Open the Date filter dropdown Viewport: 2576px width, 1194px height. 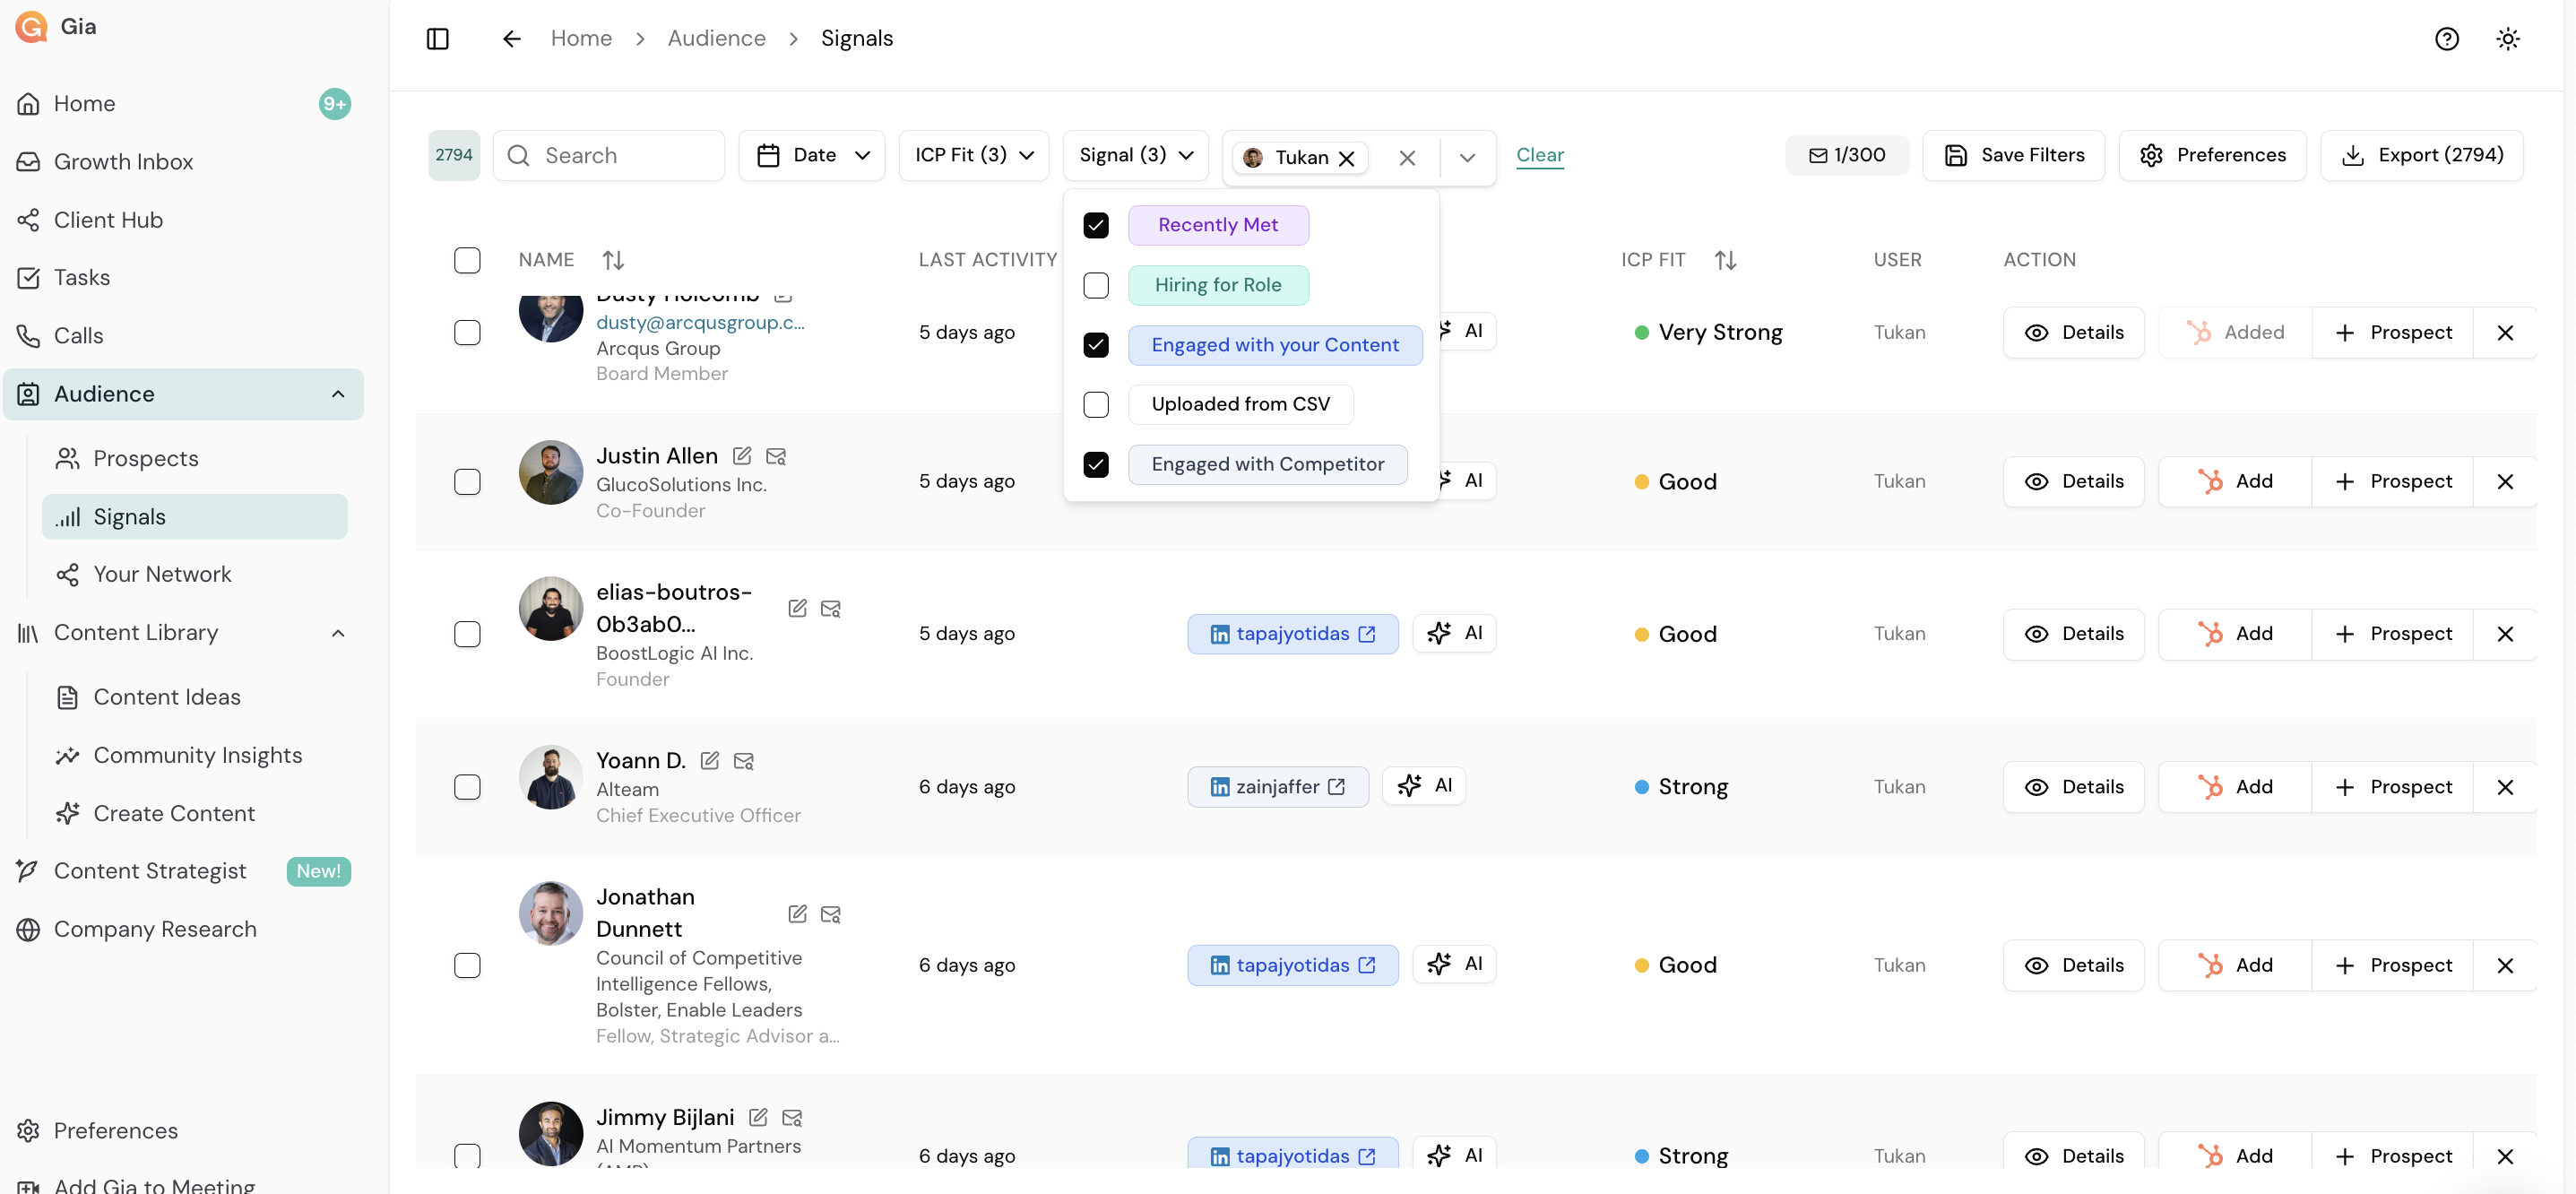coord(812,155)
